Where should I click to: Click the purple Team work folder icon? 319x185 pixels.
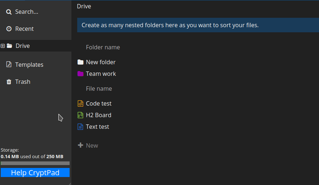pos(80,74)
